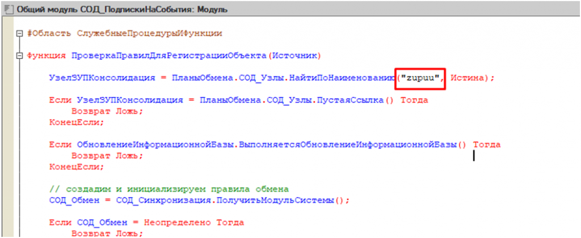This screenshot has height=238, width=581.
Task: Collapse the ПроверкаПравилДляРегистрацииОбъекта function block
Action: (x=20, y=56)
